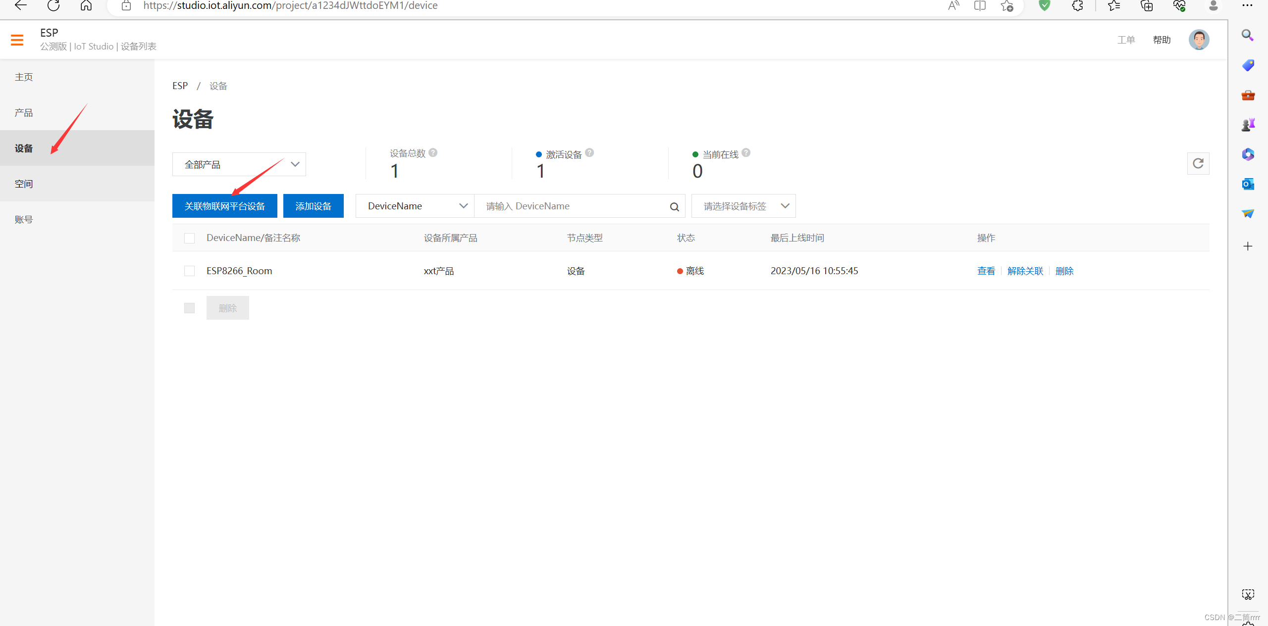Expand the 全部产品 product dropdown
The height and width of the screenshot is (626, 1268).
[239, 164]
